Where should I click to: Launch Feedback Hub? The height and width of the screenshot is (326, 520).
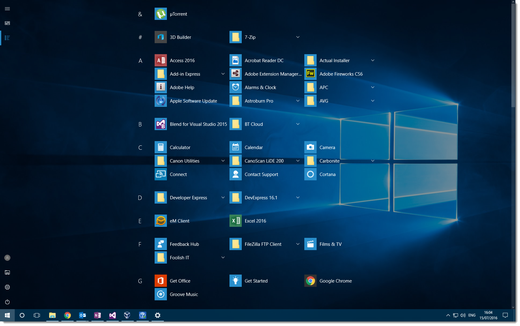click(184, 244)
